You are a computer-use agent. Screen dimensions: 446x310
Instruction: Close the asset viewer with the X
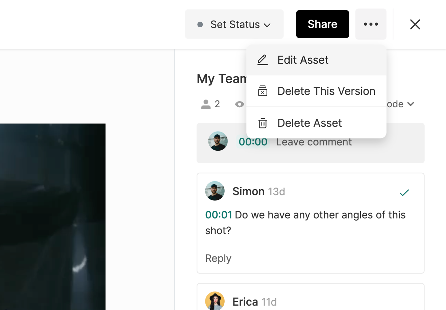click(415, 24)
